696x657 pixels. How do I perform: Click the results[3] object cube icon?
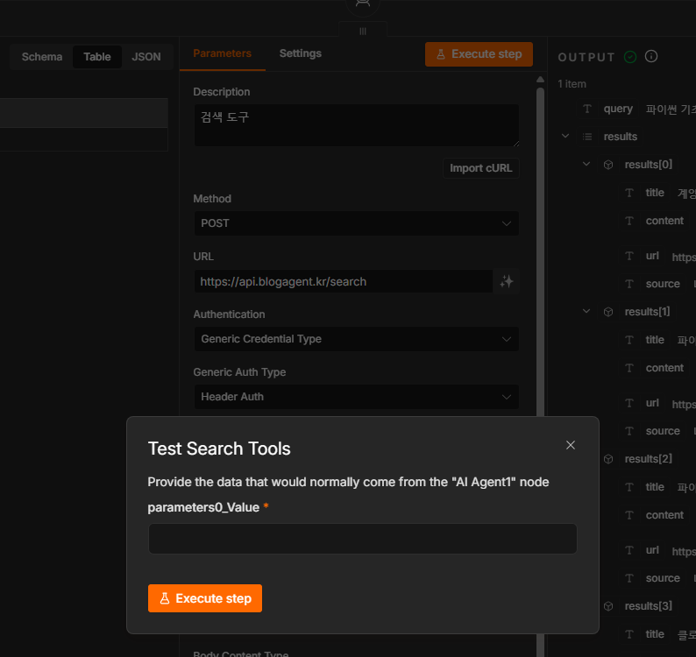pos(608,606)
